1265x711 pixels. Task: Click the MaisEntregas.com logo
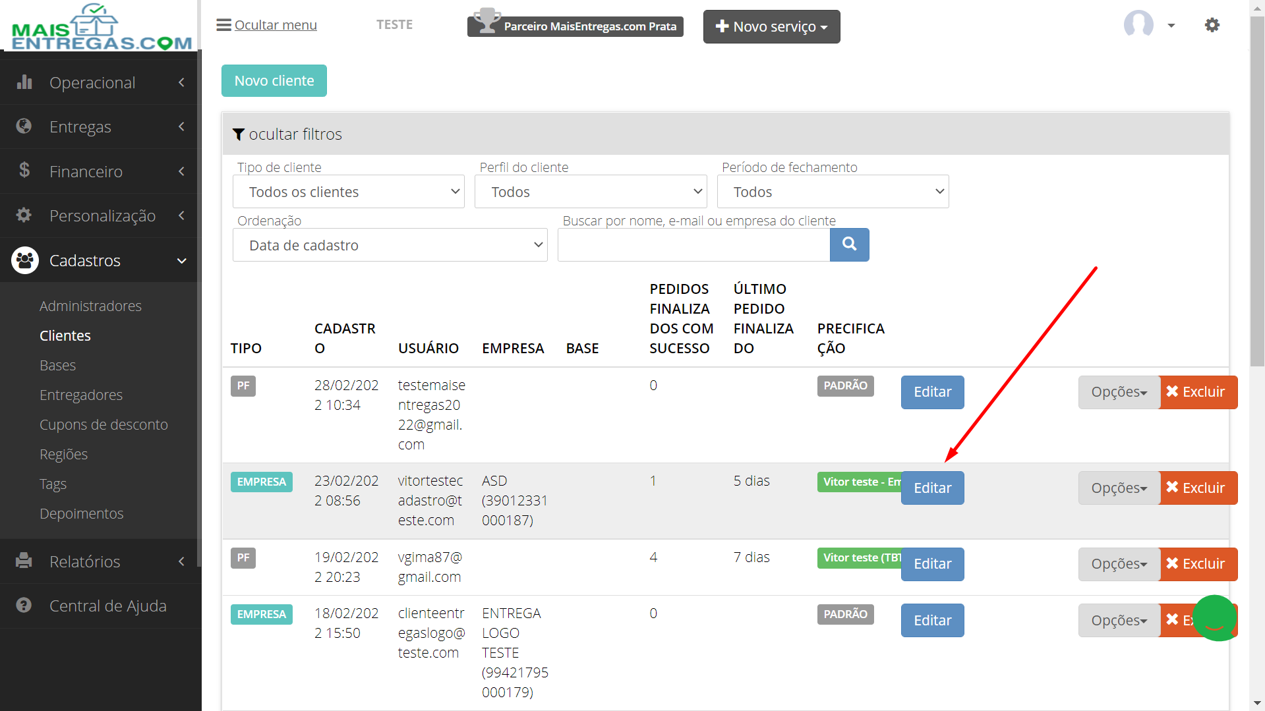coord(101,26)
